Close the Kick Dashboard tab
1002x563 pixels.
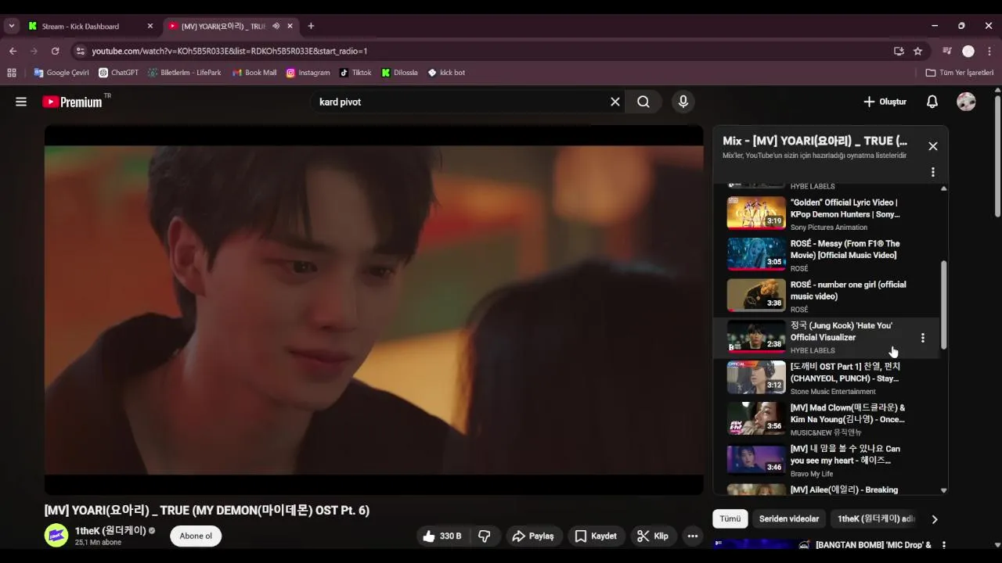click(150, 26)
